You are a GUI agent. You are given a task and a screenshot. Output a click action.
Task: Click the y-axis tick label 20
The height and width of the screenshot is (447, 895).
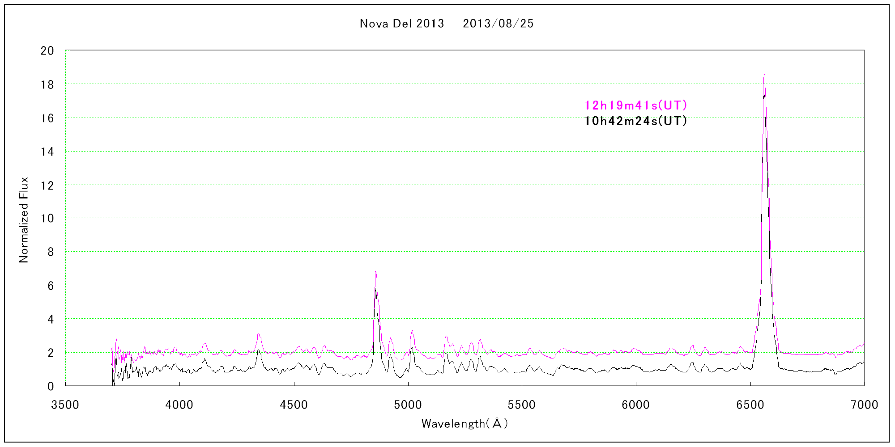pos(47,51)
